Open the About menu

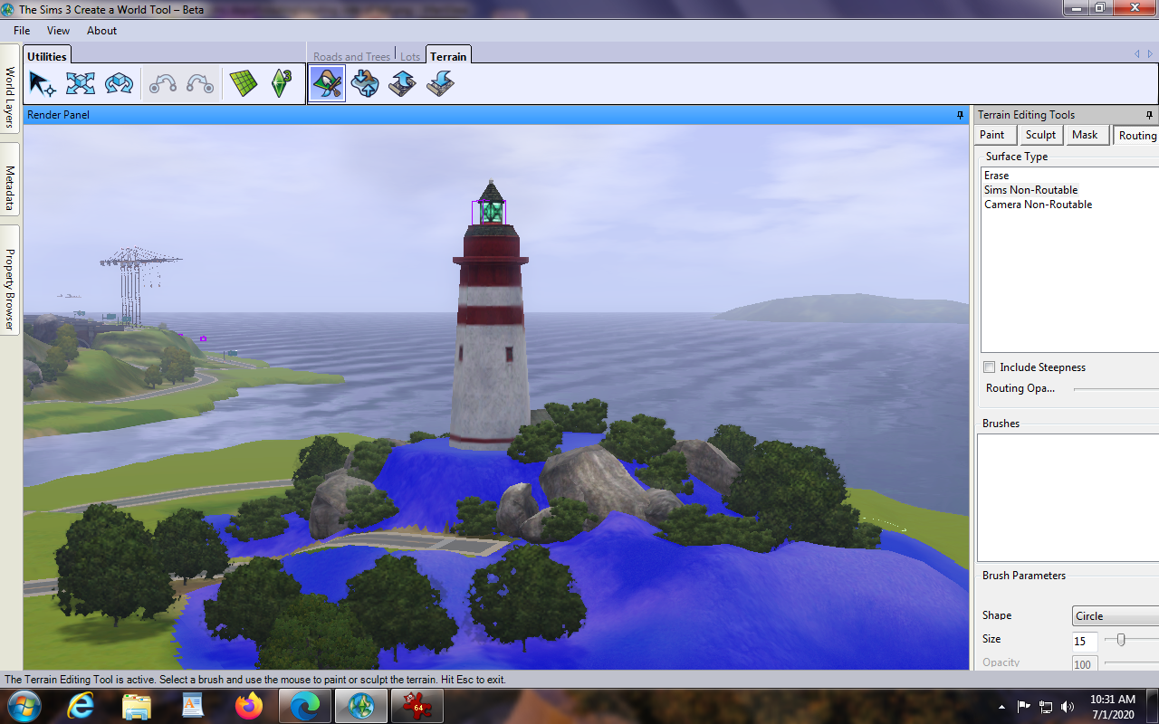[101, 30]
